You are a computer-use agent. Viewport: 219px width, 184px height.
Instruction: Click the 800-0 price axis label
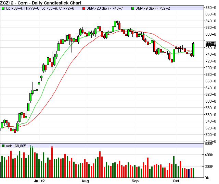coord(211,34)
